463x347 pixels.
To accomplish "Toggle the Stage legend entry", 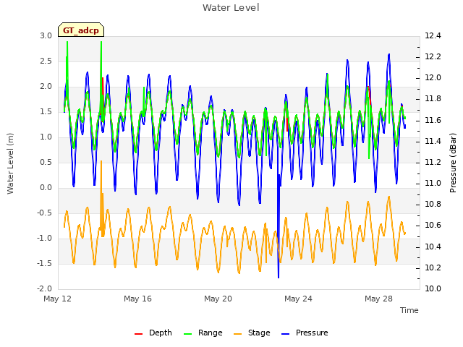I will click(252, 333).
